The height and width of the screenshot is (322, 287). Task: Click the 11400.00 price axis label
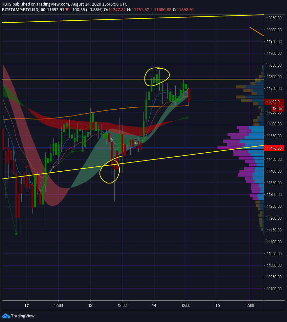click(274, 171)
